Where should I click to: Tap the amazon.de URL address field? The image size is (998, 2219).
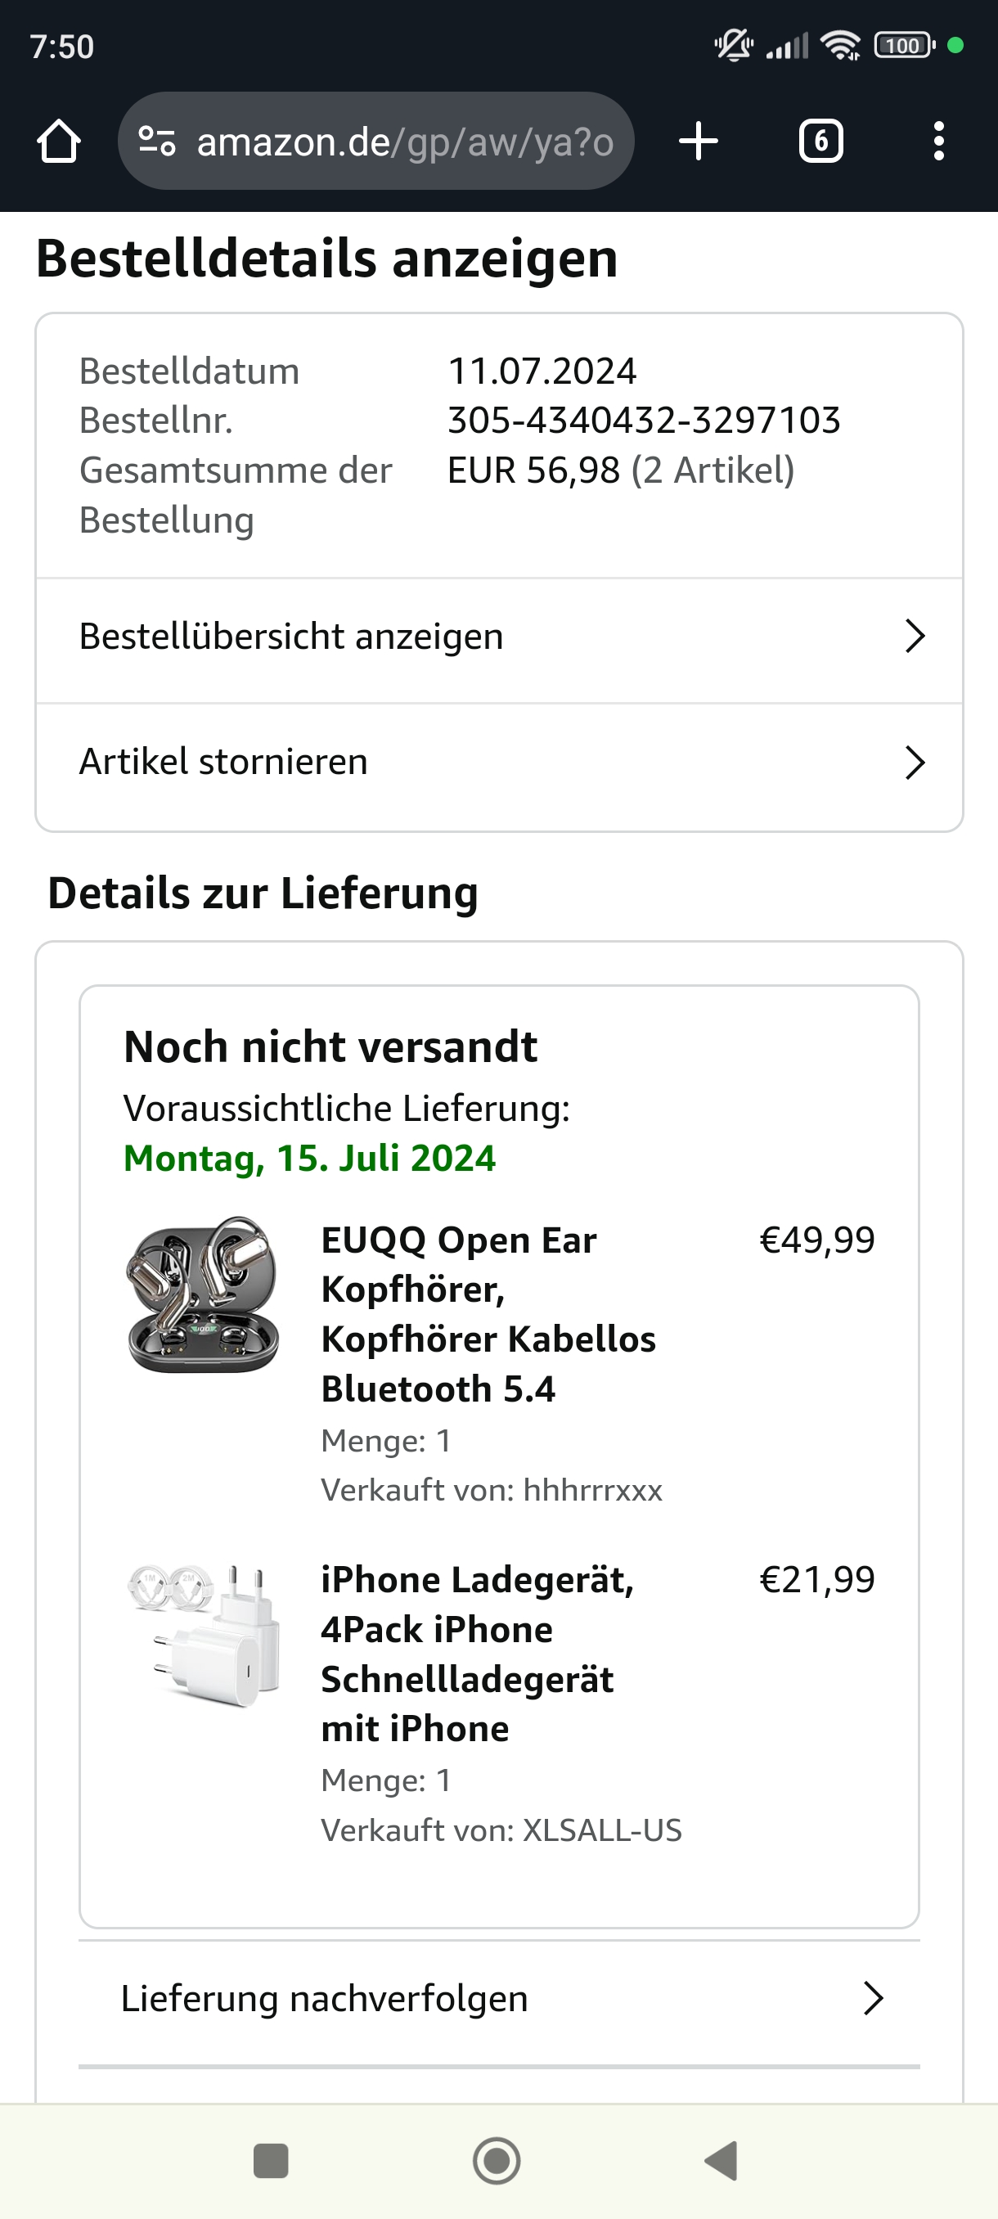(405, 142)
